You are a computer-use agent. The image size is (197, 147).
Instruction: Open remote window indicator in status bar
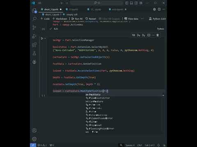click(x=33, y=145)
